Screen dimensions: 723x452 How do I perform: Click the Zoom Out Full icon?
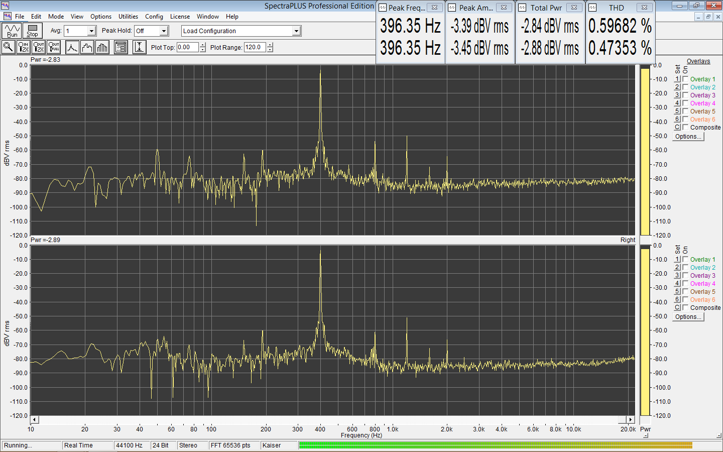[54, 47]
